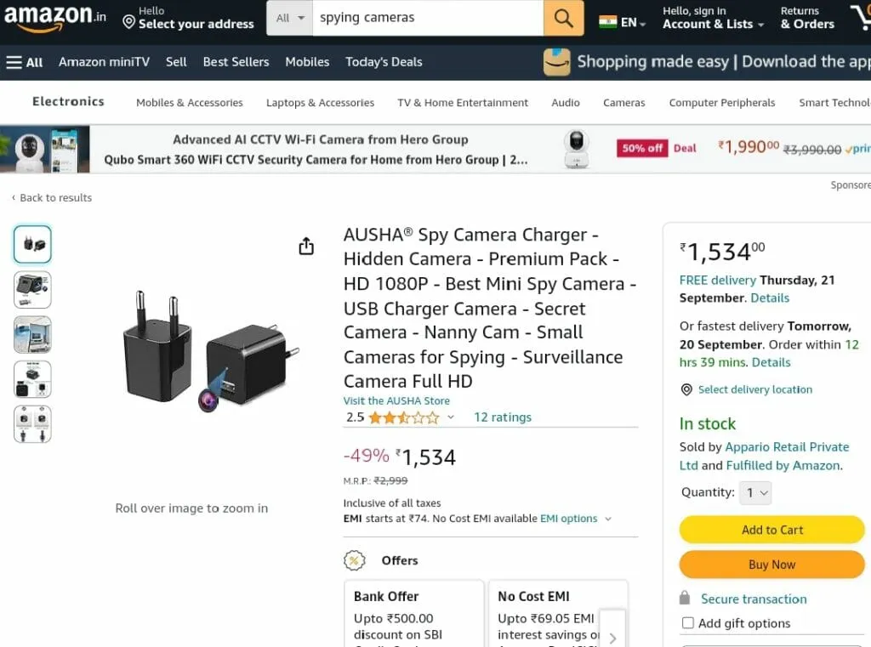The image size is (871, 647).
Task: Click the location pin for Select your address
Action: (x=129, y=22)
